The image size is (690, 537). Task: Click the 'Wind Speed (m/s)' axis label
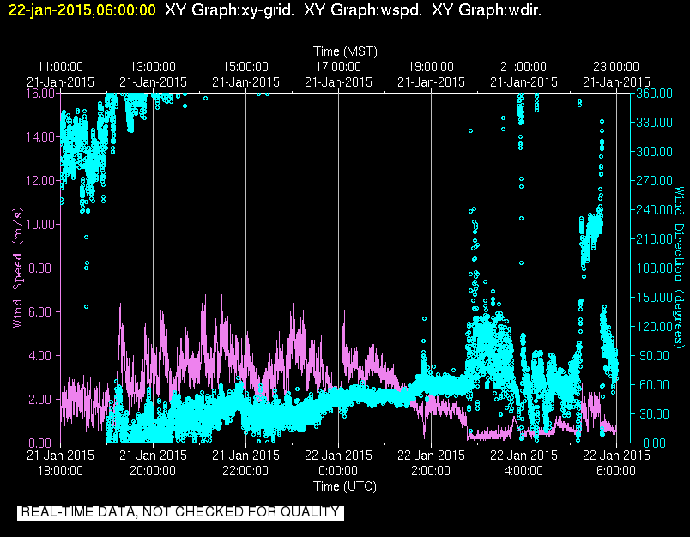click(x=17, y=268)
